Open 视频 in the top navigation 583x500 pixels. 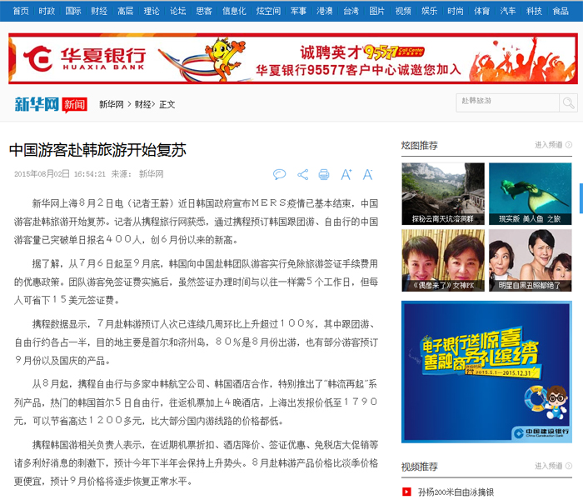coord(403,11)
